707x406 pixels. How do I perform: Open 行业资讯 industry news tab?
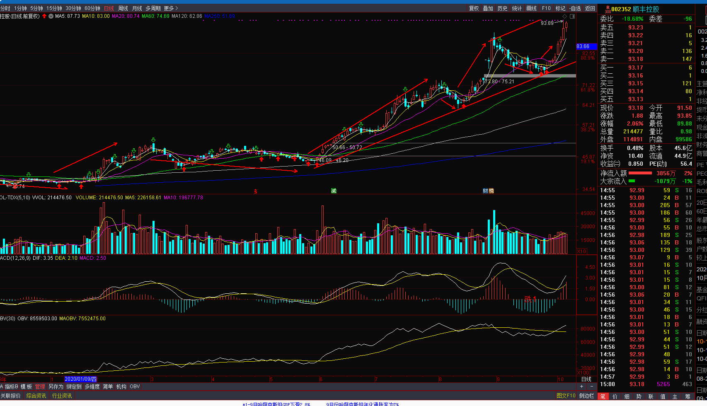(62, 396)
